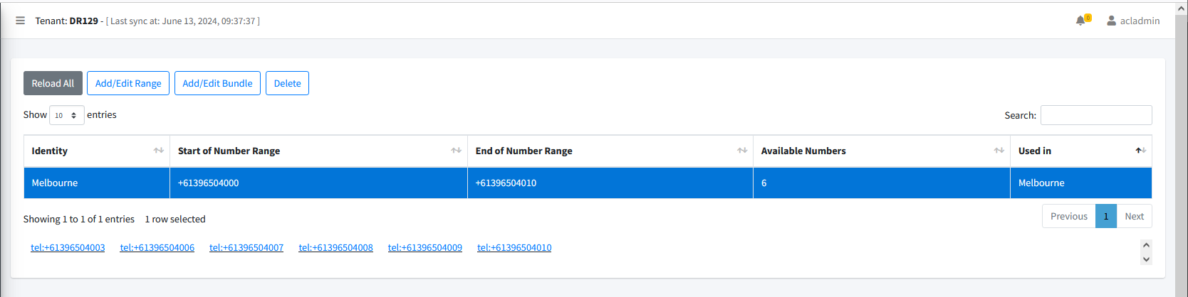Open the hamburger navigation menu
The image size is (1188, 297).
(20, 21)
